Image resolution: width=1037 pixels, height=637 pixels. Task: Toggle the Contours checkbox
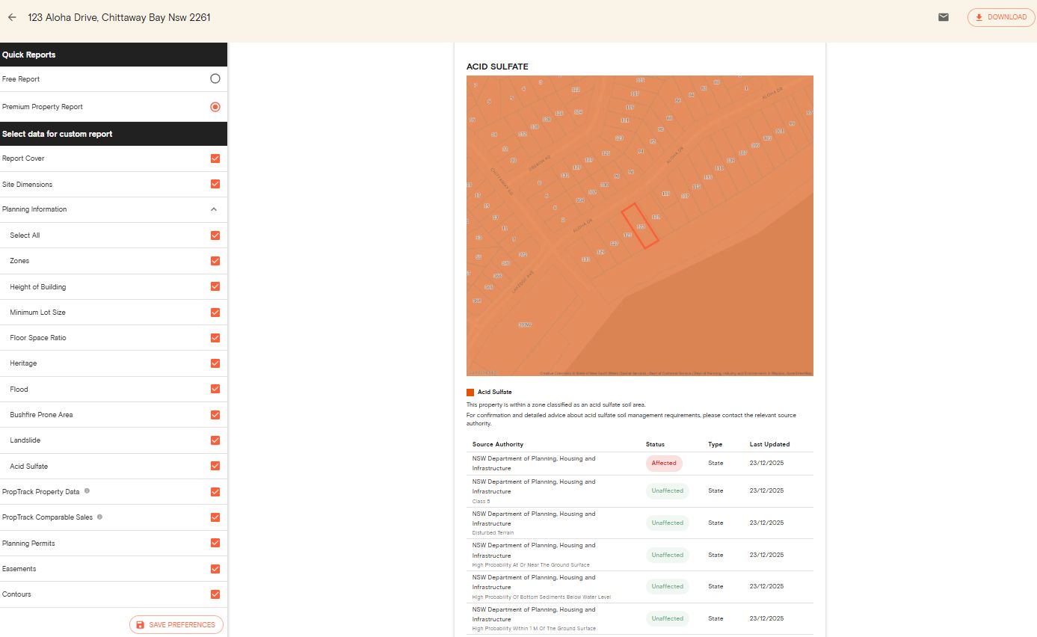coord(215,594)
